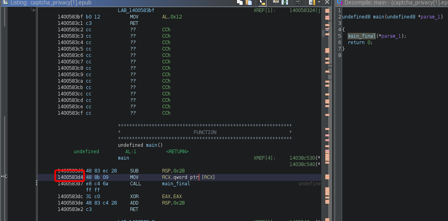The width and height of the screenshot is (448, 221).
Task: Toggle mouse hover popups cursor icon
Action: (262, 2)
